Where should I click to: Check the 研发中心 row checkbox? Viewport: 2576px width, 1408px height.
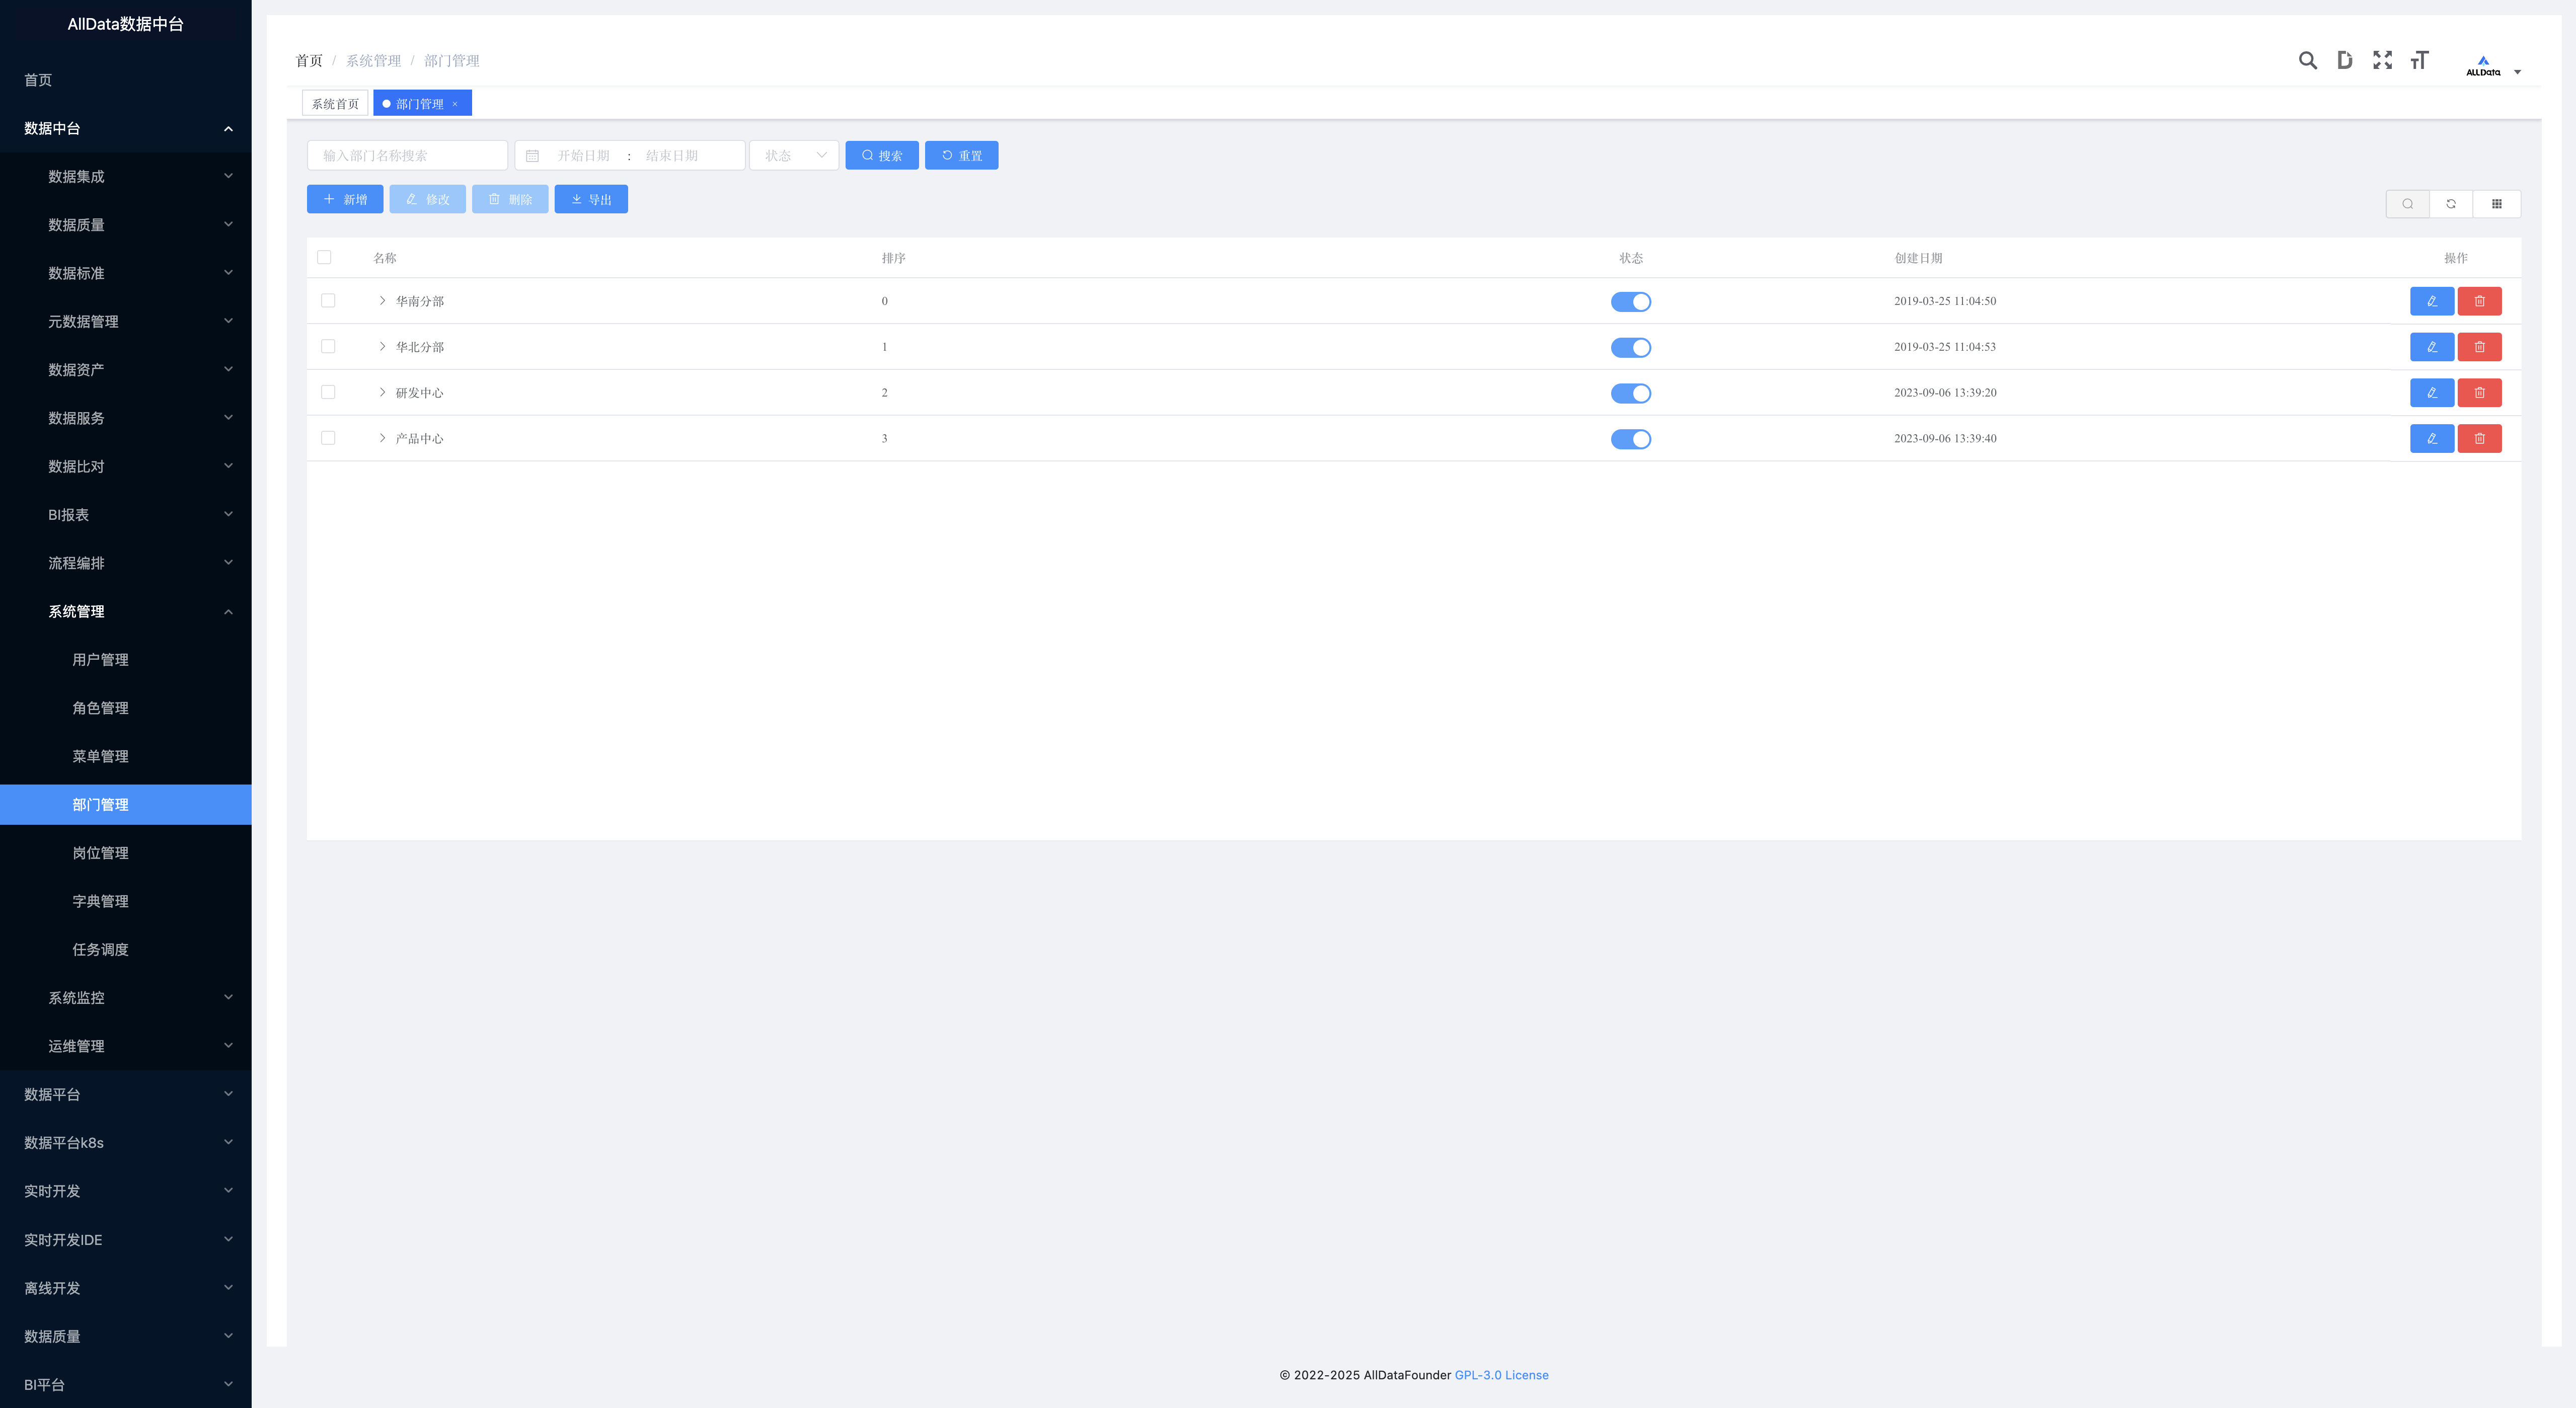[328, 393]
